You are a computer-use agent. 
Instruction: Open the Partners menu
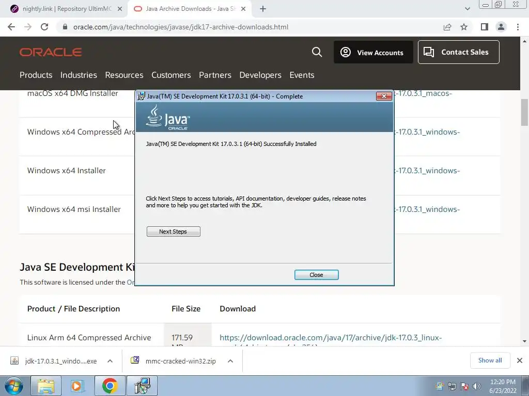tap(215, 75)
